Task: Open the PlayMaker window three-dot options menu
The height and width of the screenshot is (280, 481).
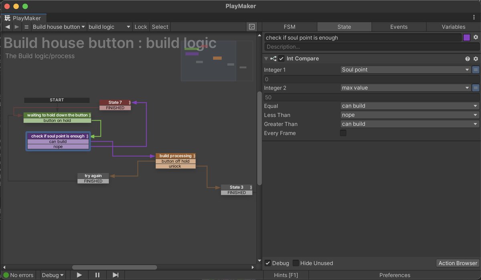Action: [x=474, y=17]
